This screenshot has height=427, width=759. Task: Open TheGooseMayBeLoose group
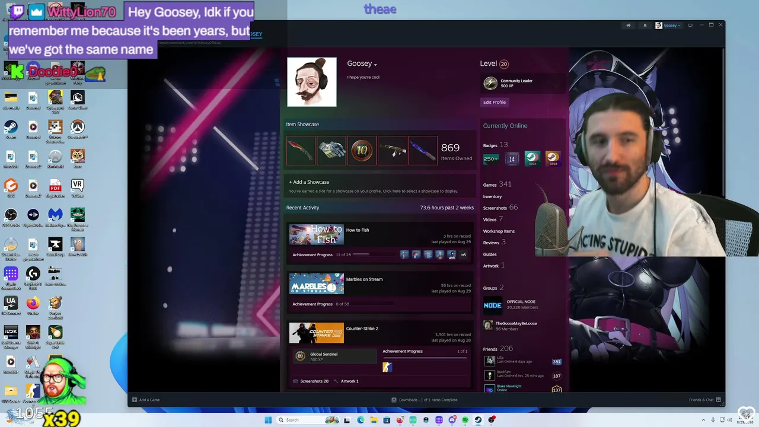click(x=516, y=323)
